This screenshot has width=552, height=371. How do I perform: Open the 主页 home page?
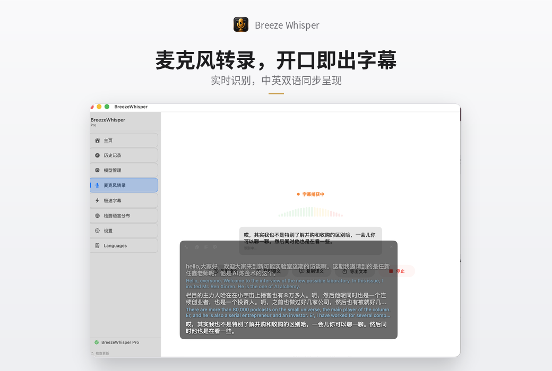click(124, 140)
